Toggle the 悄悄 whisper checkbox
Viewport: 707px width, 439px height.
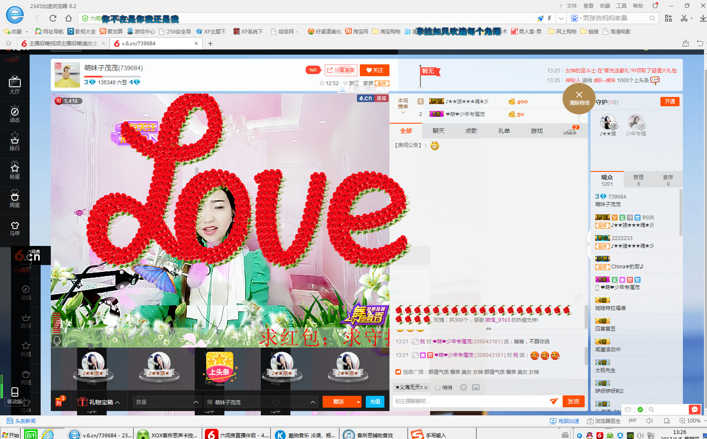pos(438,388)
